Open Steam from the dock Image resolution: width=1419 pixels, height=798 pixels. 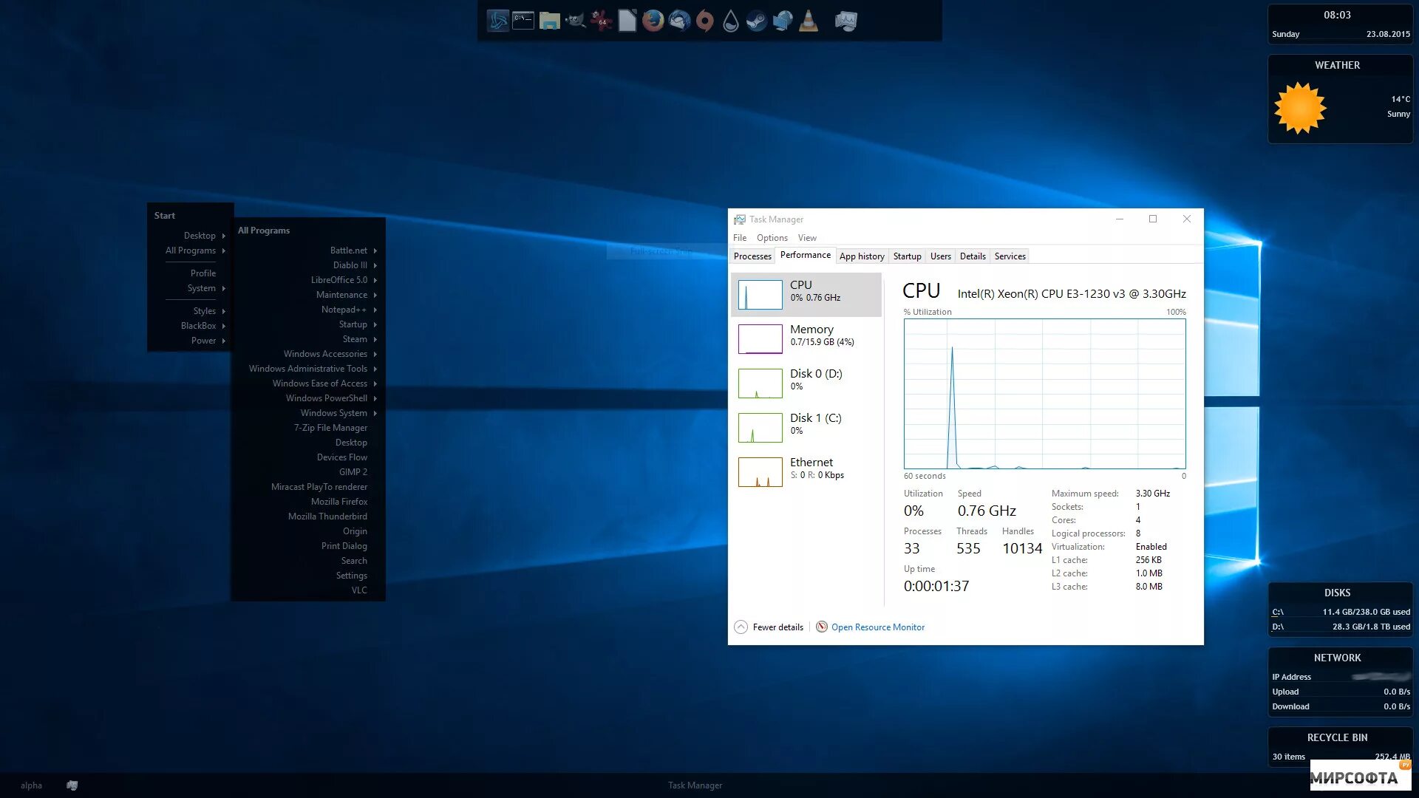click(x=756, y=21)
